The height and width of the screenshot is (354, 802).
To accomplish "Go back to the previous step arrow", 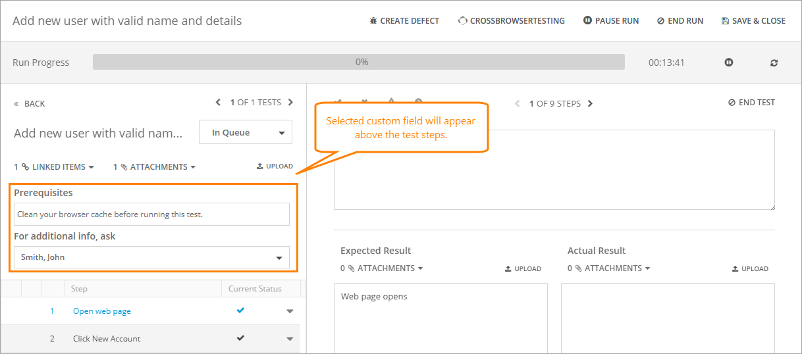I will 518,104.
